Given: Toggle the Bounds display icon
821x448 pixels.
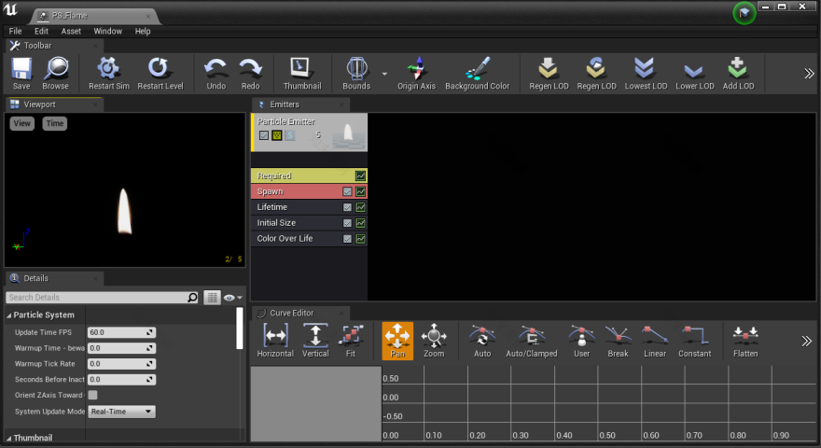Looking at the screenshot, I should click(356, 68).
